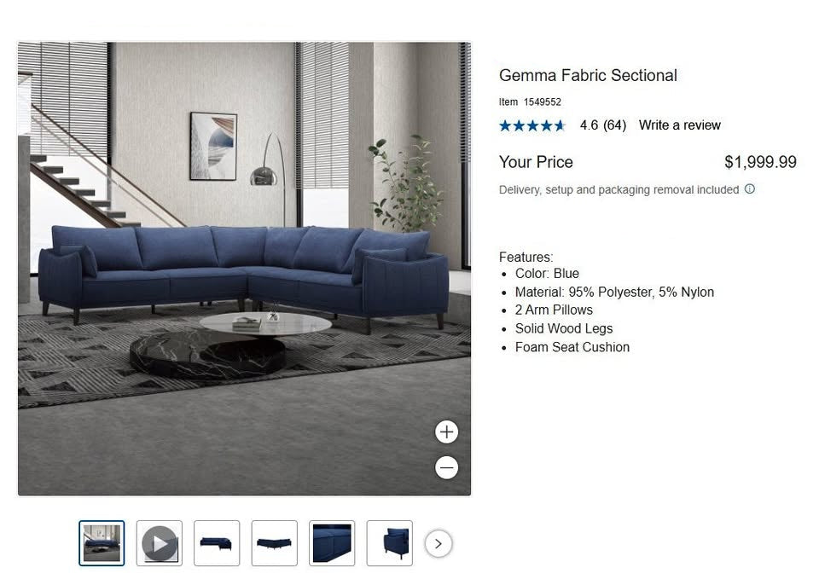This screenshot has height=585, width=819.
Task: Click the Color: Blue feature line
Action: [x=547, y=274]
